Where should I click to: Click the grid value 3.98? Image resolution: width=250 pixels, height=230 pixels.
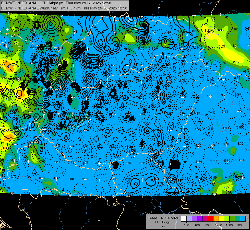(71, 179)
